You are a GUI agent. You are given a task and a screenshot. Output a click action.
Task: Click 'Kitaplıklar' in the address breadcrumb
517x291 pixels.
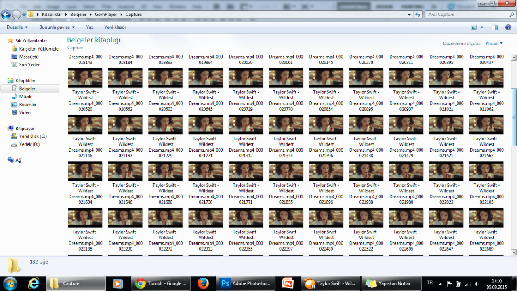click(53, 15)
